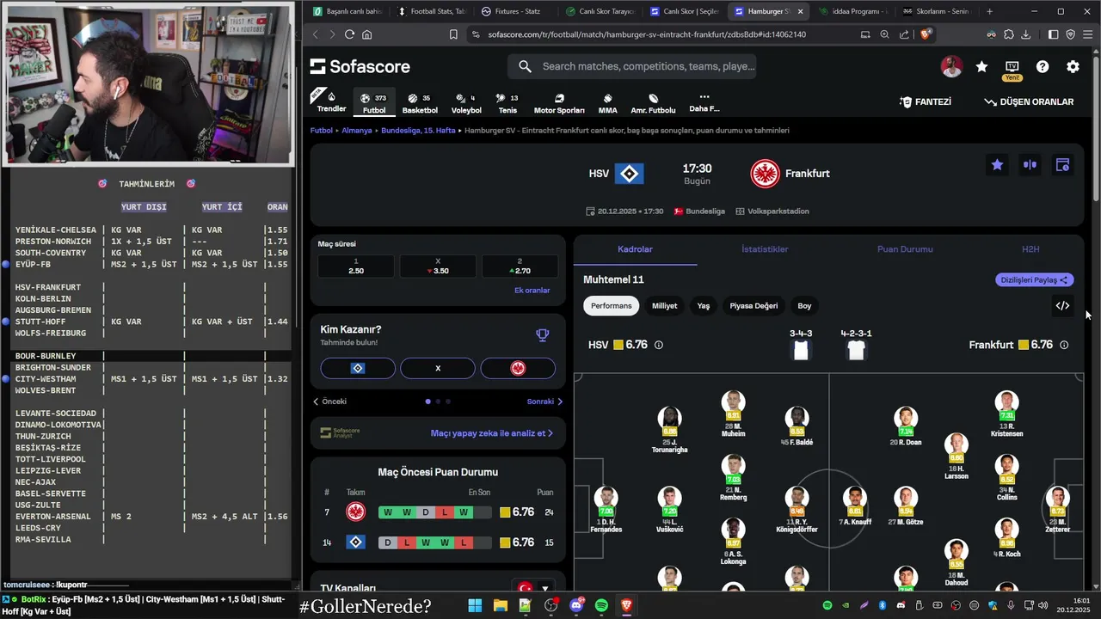This screenshot has width=1101, height=619.
Task: Open the favorites star in Sofascore header
Action: (x=981, y=66)
